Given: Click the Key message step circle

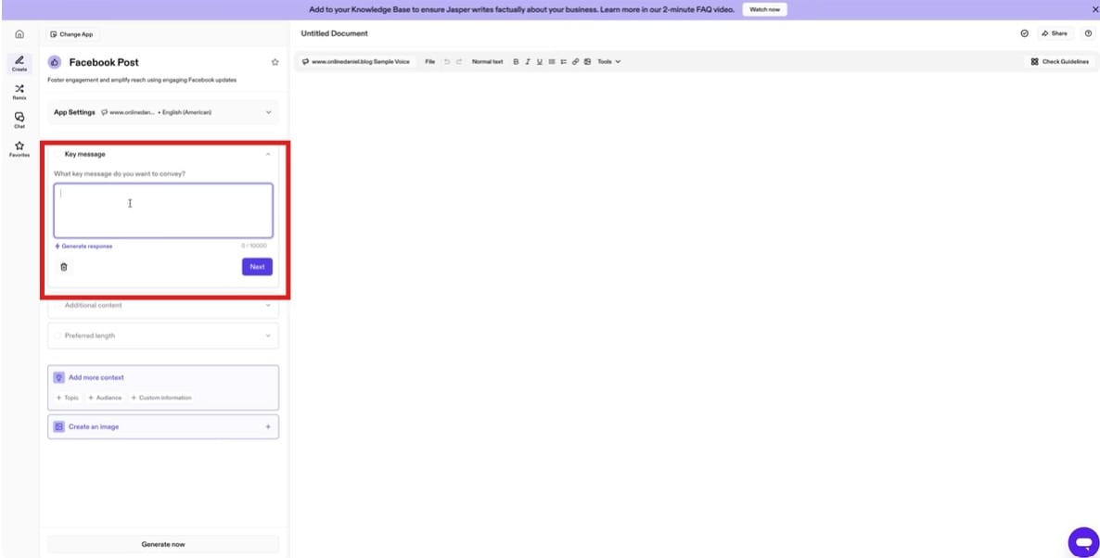Looking at the screenshot, I should point(58,154).
